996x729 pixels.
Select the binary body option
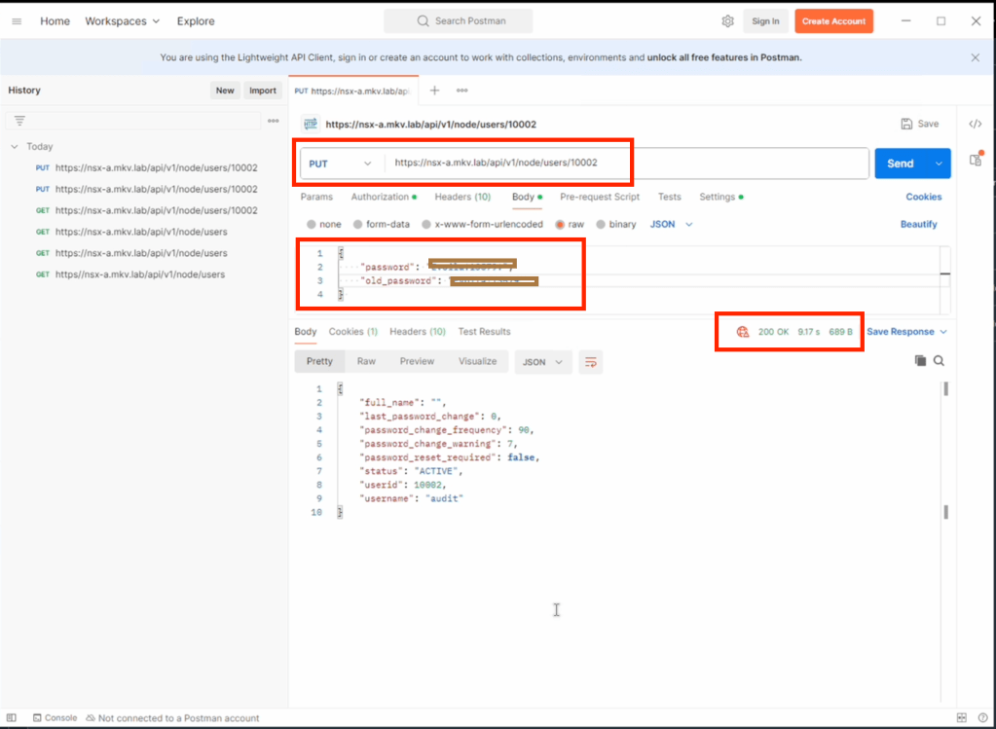601,224
